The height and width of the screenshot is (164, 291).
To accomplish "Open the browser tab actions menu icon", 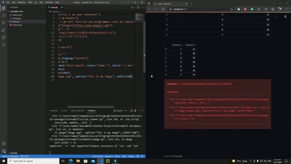I will click(x=149, y=4).
